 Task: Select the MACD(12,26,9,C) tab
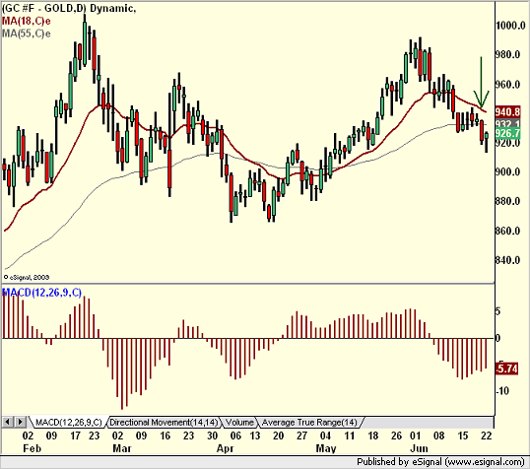click(68, 423)
